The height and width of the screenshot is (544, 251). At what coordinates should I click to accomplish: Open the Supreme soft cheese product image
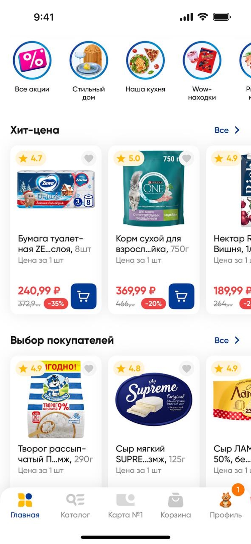point(154,399)
